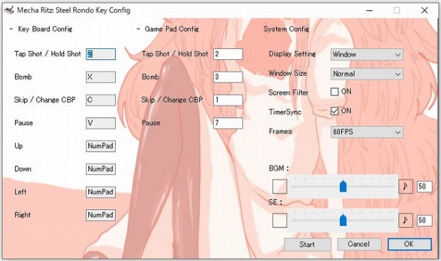Open the Display Setting dropdown

[x=367, y=54]
